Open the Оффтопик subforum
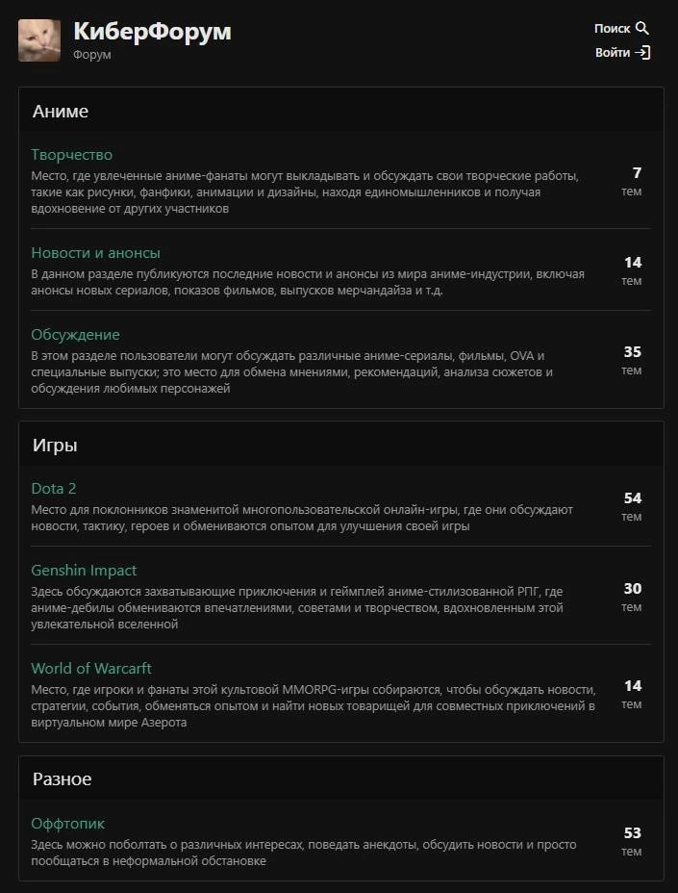678x893 pixels. click(x=67, y=823)
